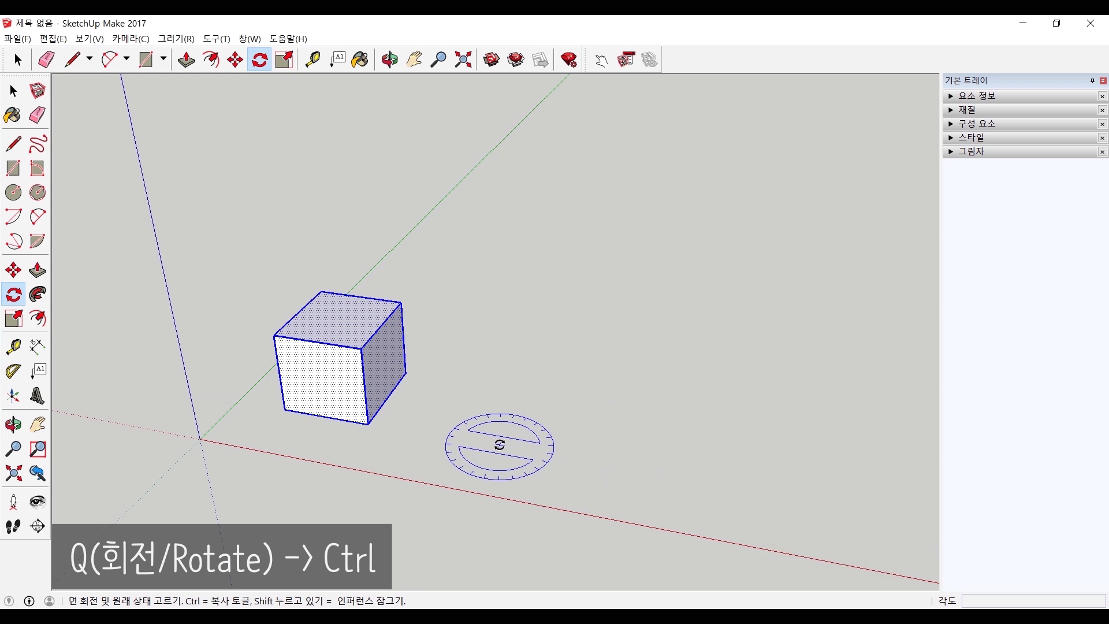
Task: Open the Arc tool dropdown arrow
Action: (x=126, y=59)
